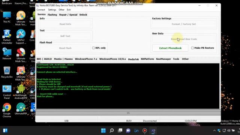
Task: Click the Windows Security tray icon
Action: coord(219,130)
